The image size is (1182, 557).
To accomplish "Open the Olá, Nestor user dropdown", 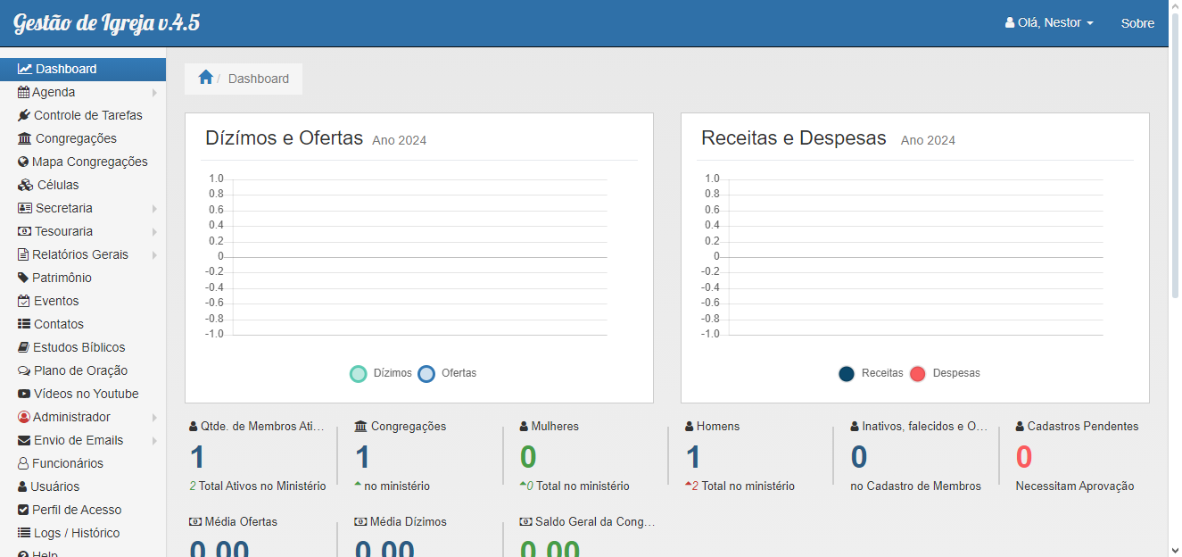I will [x=1049, y=23].
